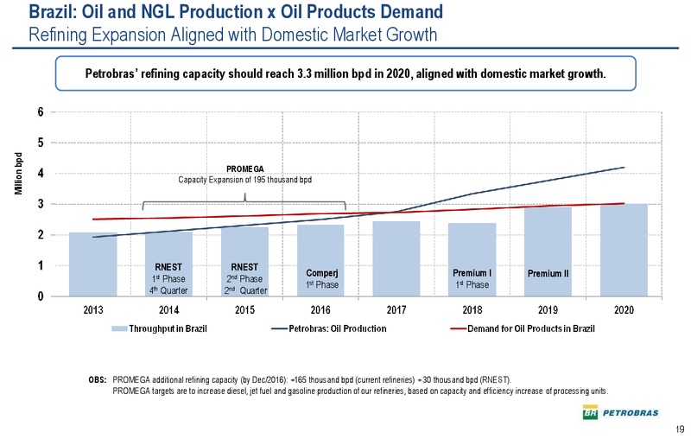The image size is (691, 439).
Task: Click 'Capacity Expansion of 195 thousand bpd' text
Action: [x=244, y=180]
